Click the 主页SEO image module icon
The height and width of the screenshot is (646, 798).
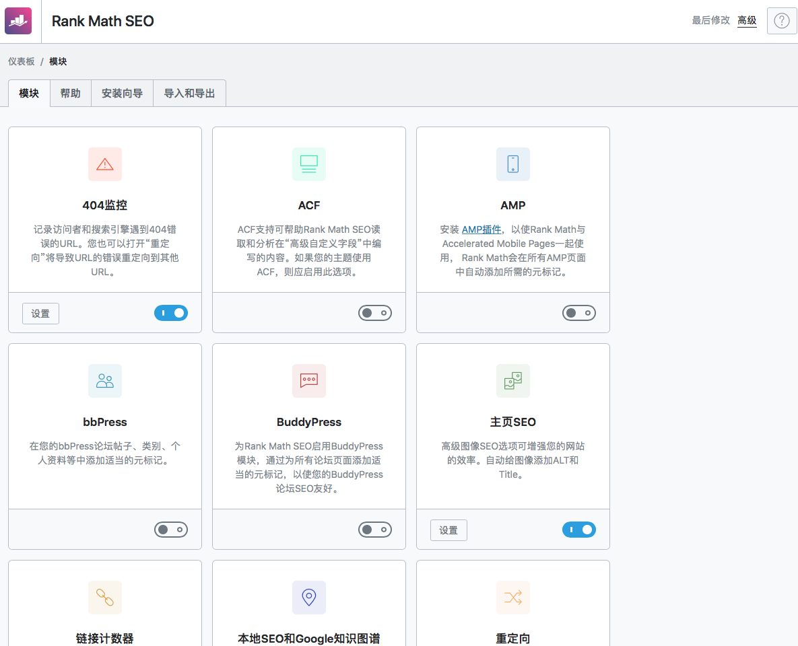513,381
